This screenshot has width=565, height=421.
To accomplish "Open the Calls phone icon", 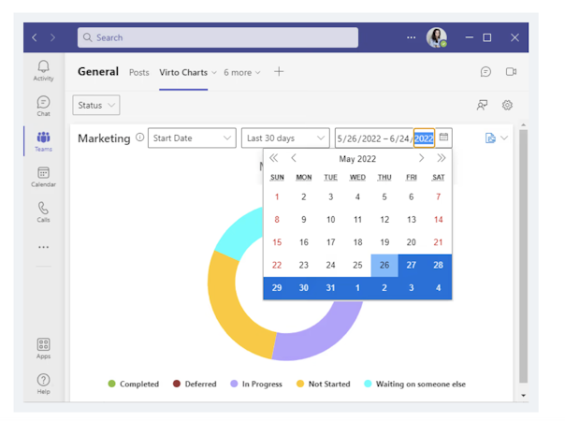I will coord(43,212).
